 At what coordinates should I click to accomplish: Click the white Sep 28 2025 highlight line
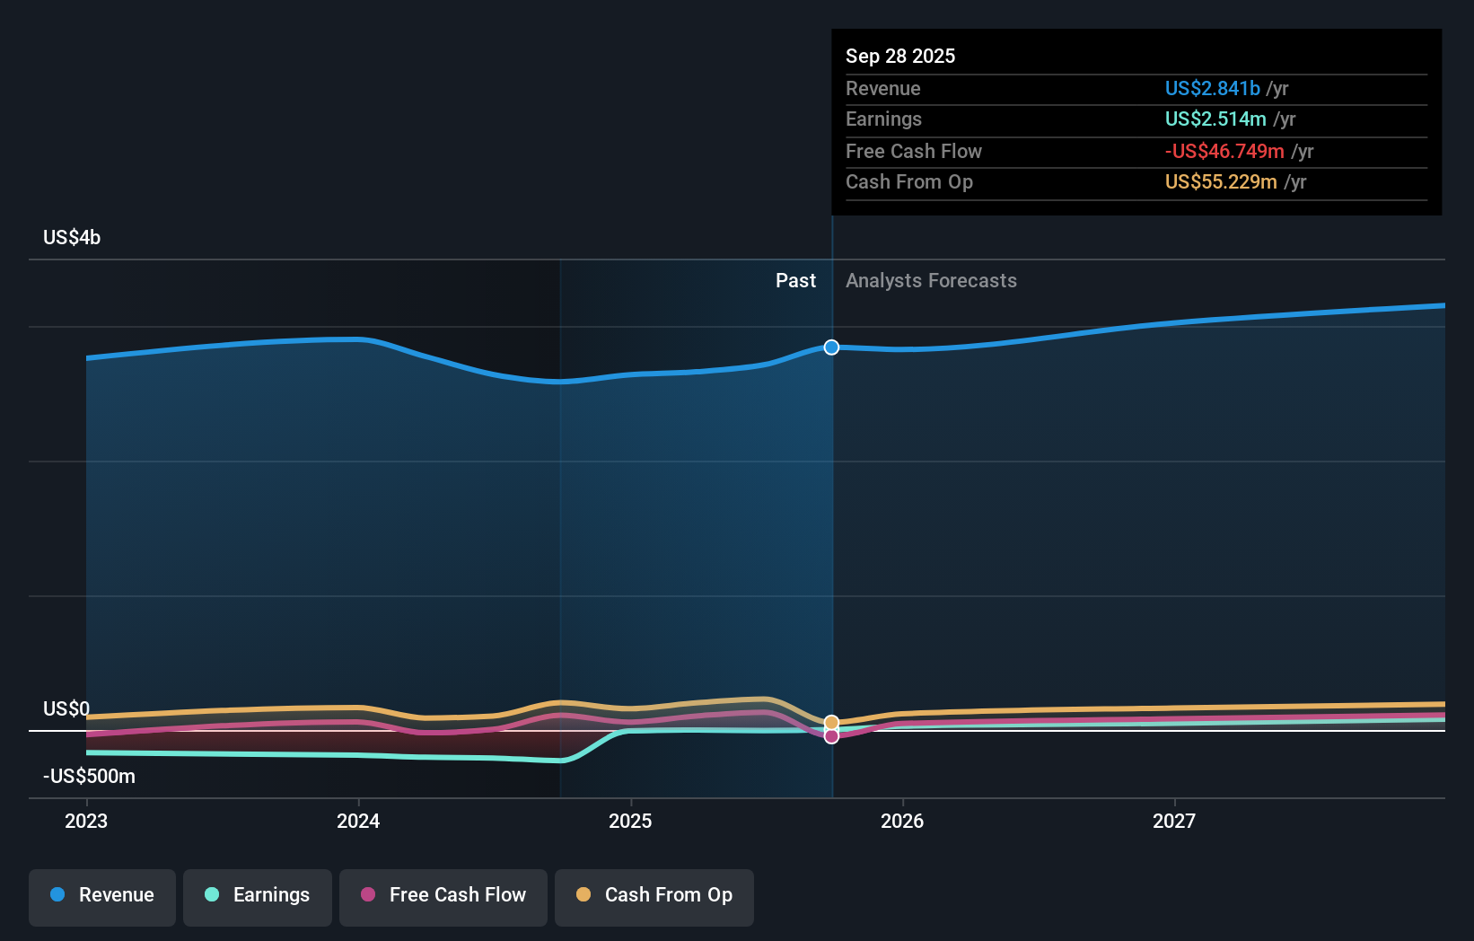click(x=831, y=539)
